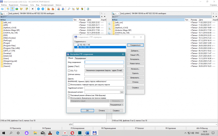Switch to brief file view icon
The image size is (218, 136).
(x=8, y=9)
